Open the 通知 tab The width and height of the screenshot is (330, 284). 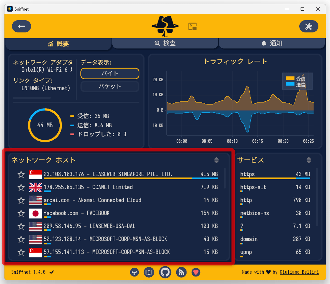pos(272,43)
